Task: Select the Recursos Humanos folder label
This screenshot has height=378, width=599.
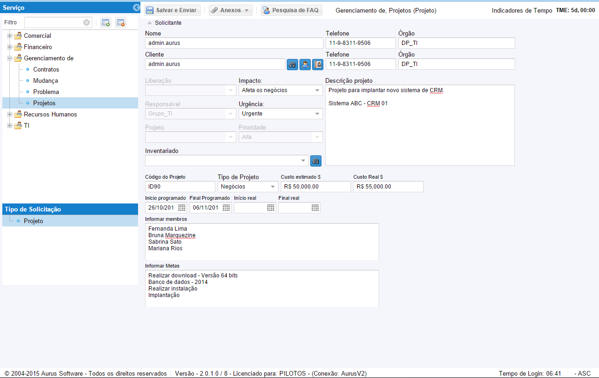Action: pos(51,114)
